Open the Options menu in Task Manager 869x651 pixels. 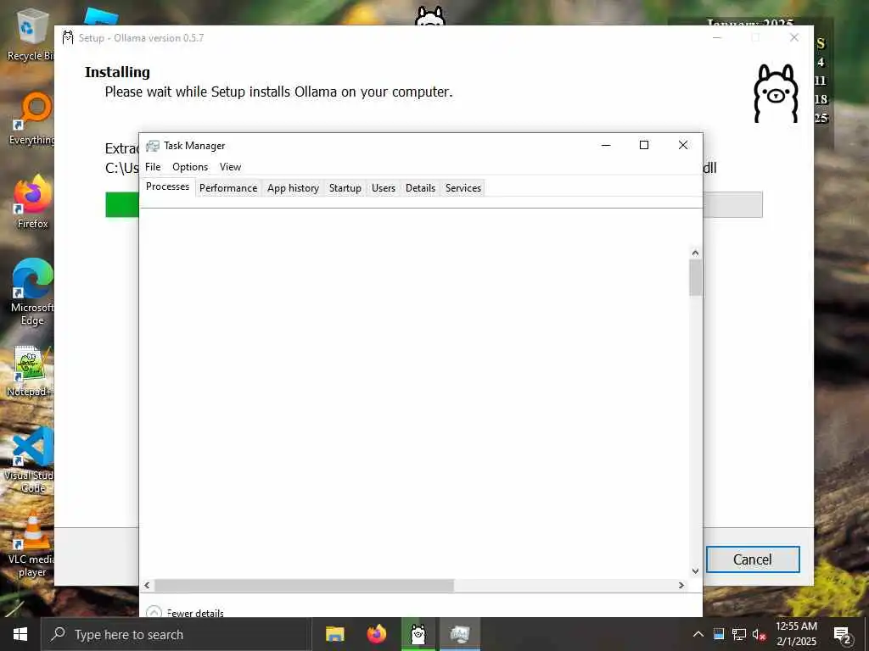click(190, 167)
